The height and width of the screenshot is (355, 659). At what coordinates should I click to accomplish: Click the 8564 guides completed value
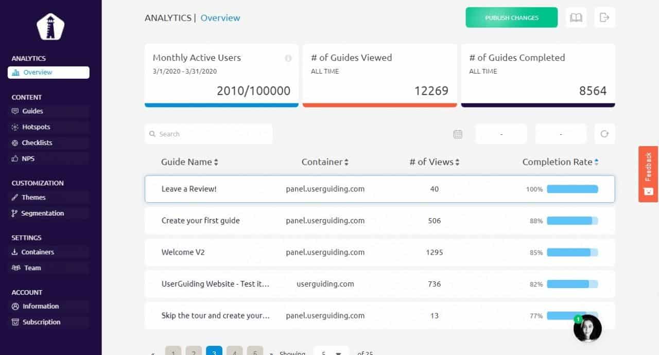(593, 91)
